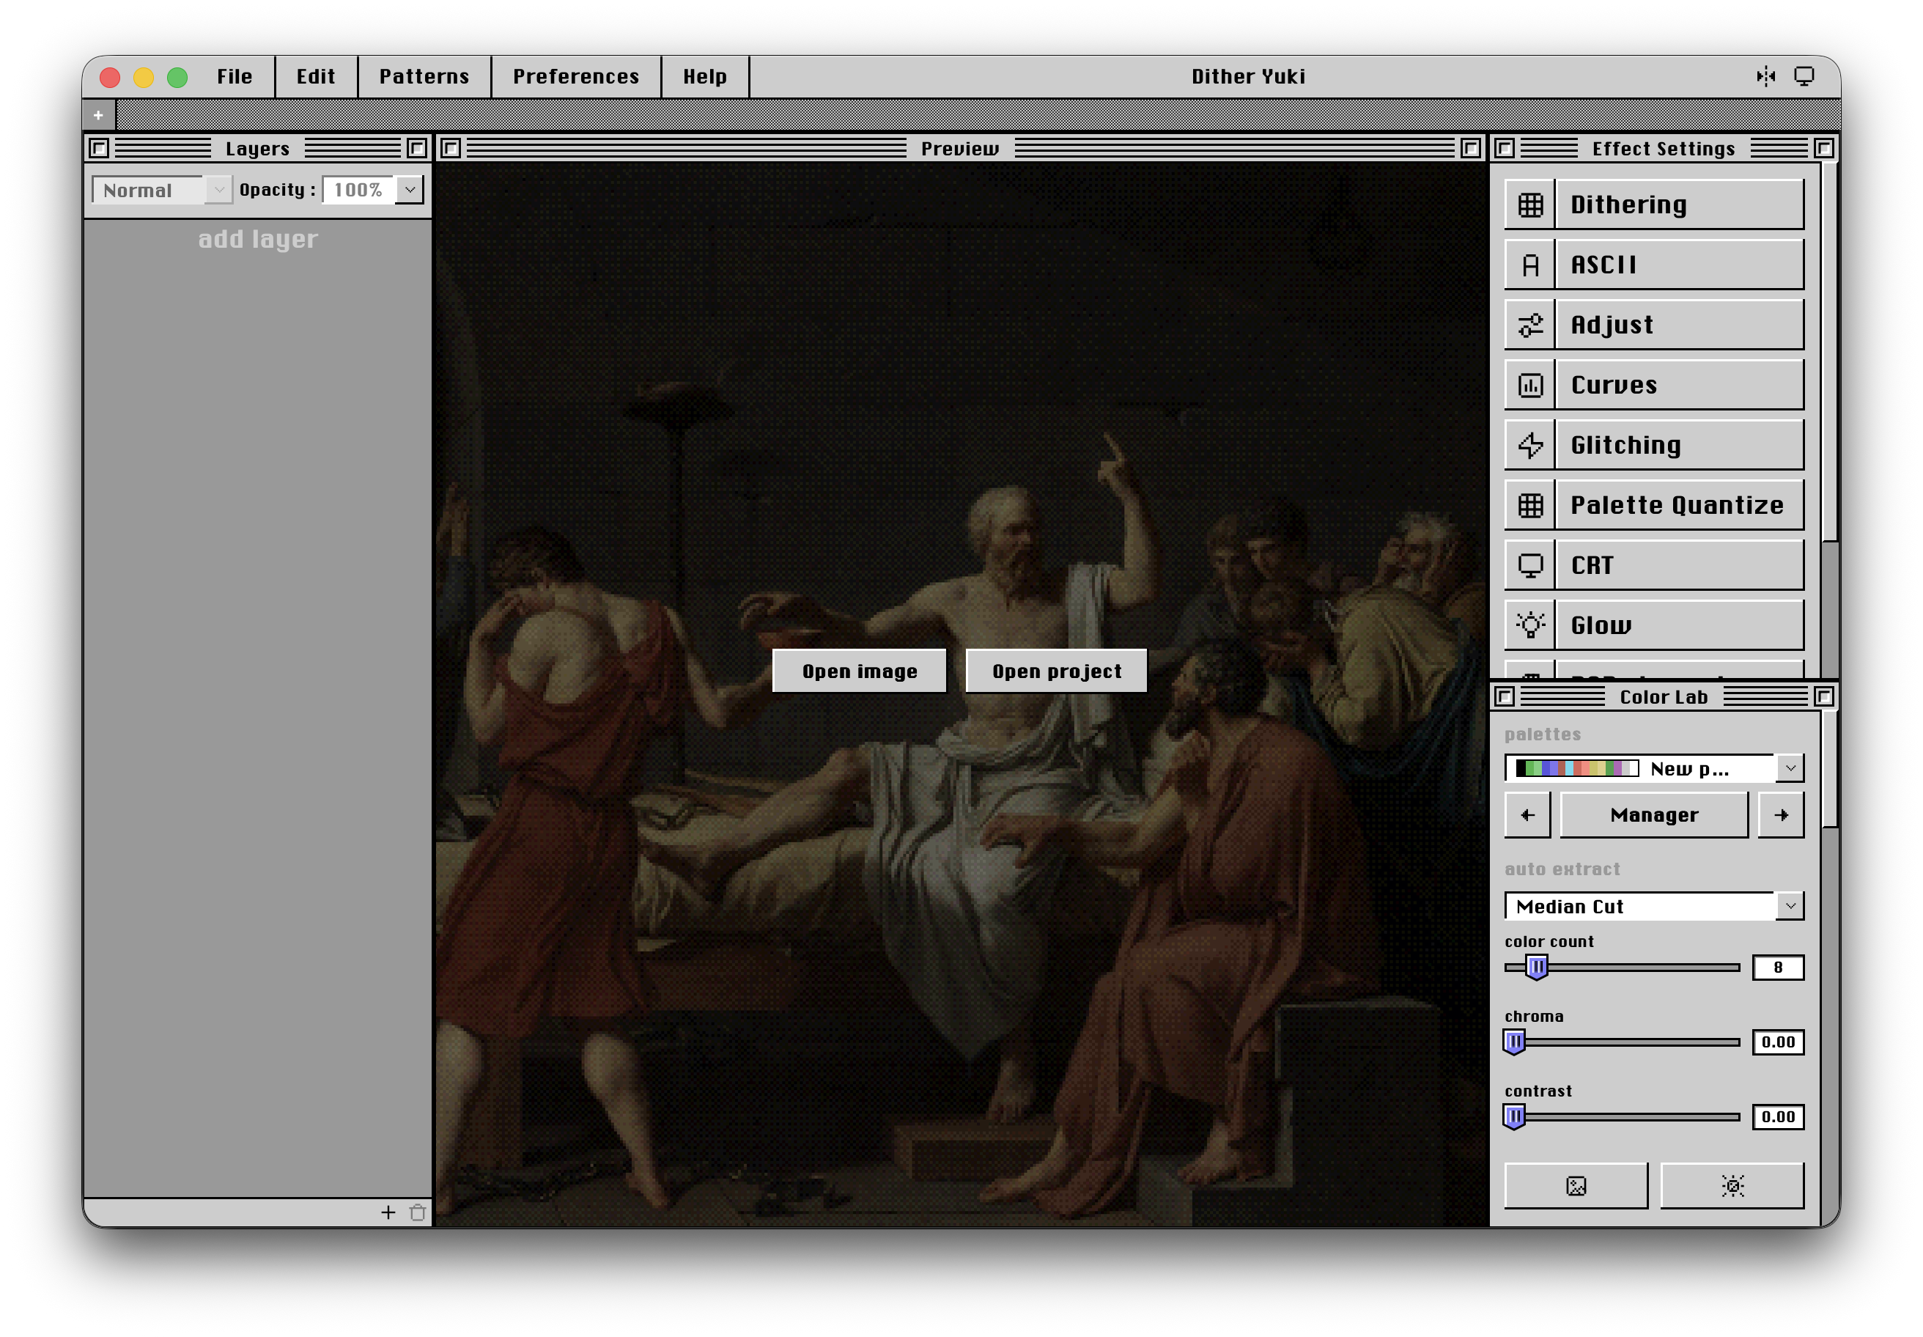Click the Layers panel left corner box
This screenshot has width=1923, height=1337.
(99, 148)
